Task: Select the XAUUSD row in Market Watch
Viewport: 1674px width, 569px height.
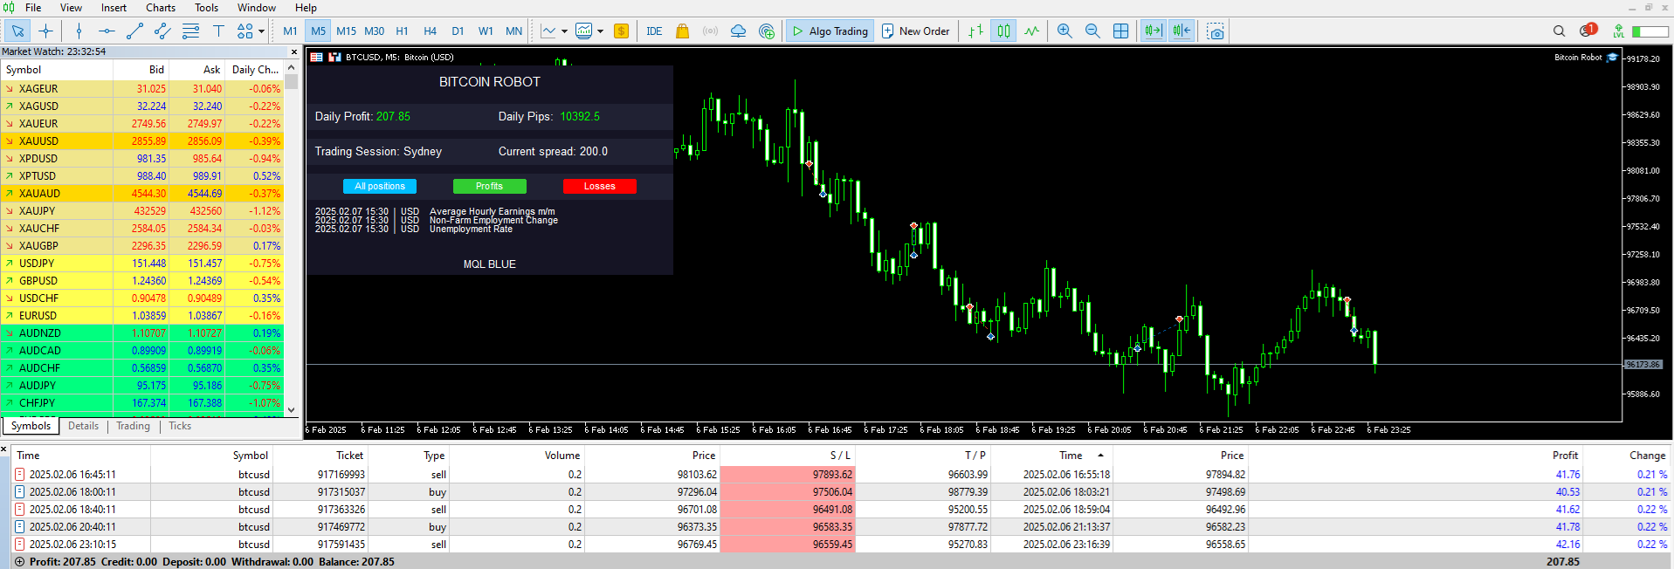Action: (142, 141)
